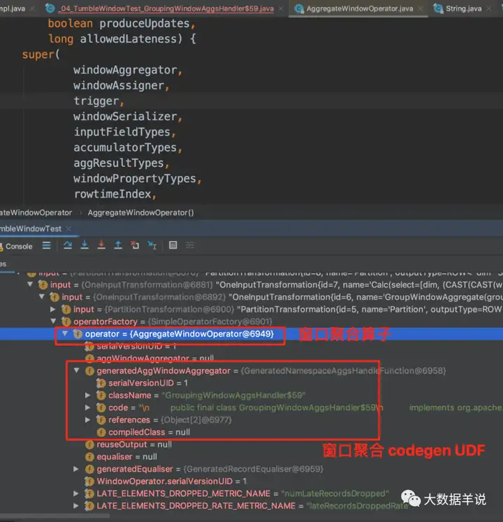Close the AggregateWindowOperator.java tab
The image size is (503, 522).
pyautogui.click(x=421, y=8)
